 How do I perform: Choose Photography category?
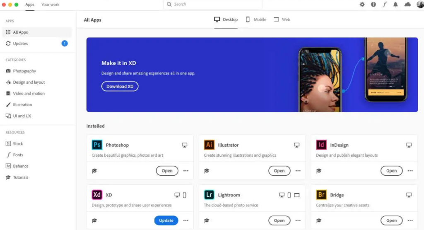click(x=21, y=71)
